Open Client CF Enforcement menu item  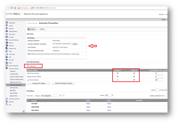click(17, 79)
